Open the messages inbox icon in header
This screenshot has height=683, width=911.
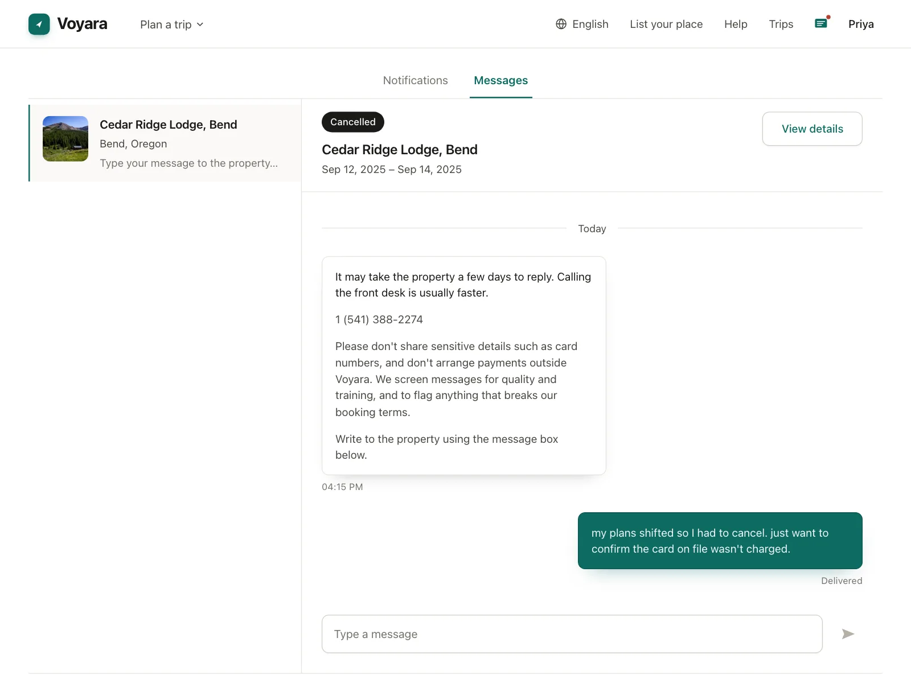[821, 23]
